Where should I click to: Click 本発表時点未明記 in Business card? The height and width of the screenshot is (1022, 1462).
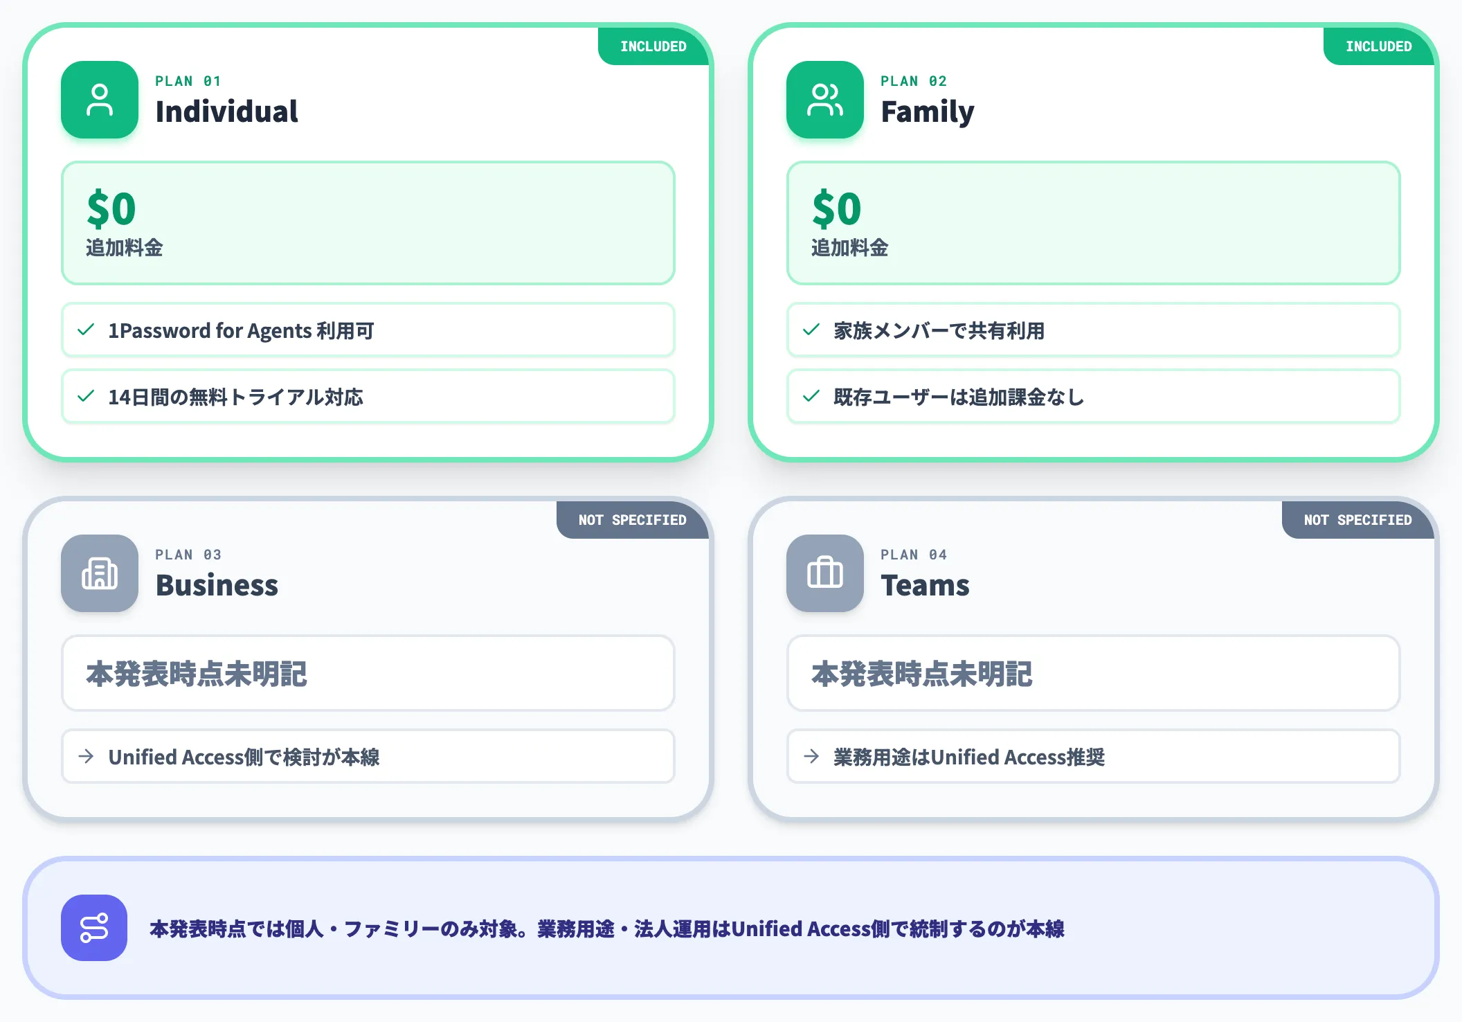(x=197, y=674)
